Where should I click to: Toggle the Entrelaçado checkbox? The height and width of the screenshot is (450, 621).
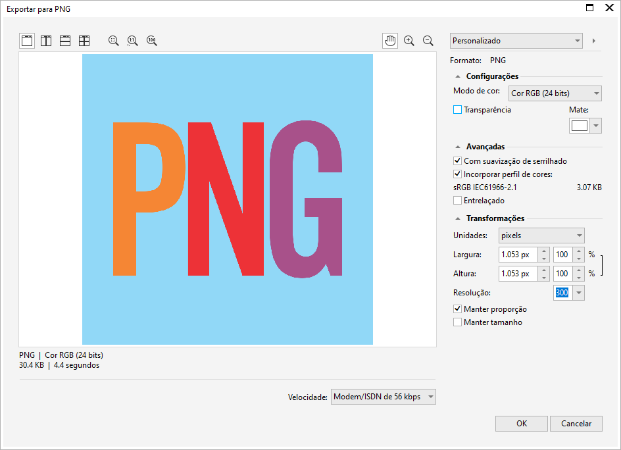tap(458, 201)
